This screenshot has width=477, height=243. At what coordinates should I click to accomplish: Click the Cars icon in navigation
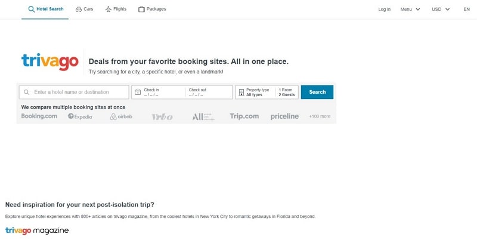click(79, 9)
